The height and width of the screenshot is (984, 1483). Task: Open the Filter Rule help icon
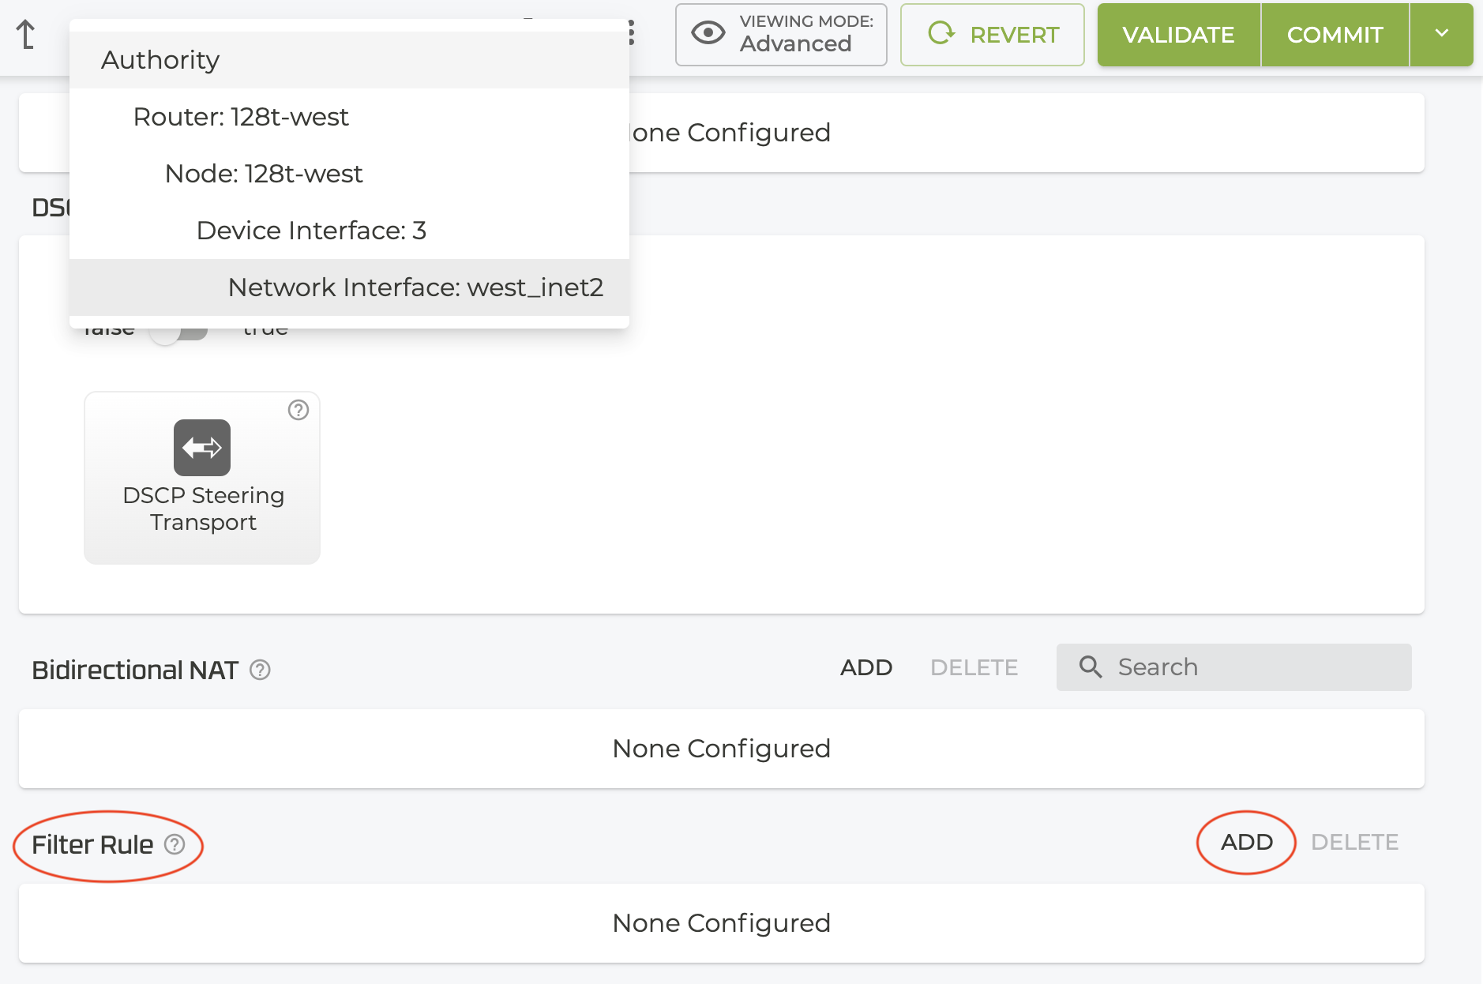click(175, 845)
